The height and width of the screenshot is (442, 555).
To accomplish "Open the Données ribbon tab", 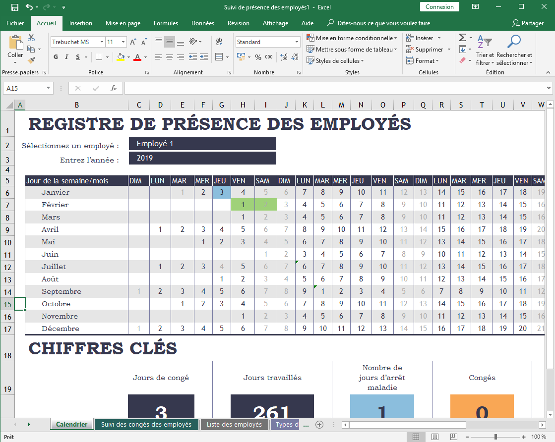I will (203, 23).
